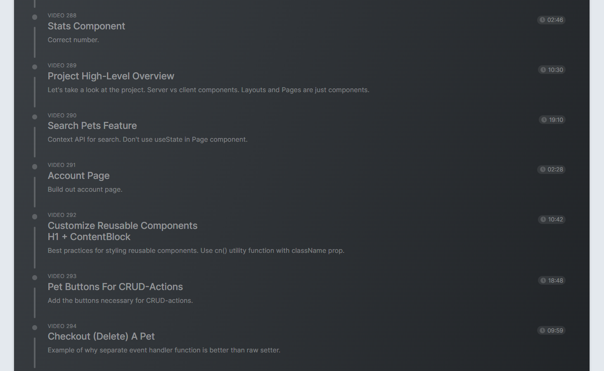Open Pet Buttons For CRUD-Actions video

[x=115, y=287]
